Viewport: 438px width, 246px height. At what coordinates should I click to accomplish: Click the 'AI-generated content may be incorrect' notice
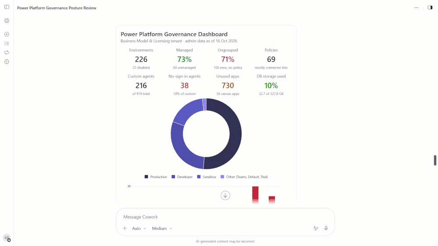(x=225, y=241)
